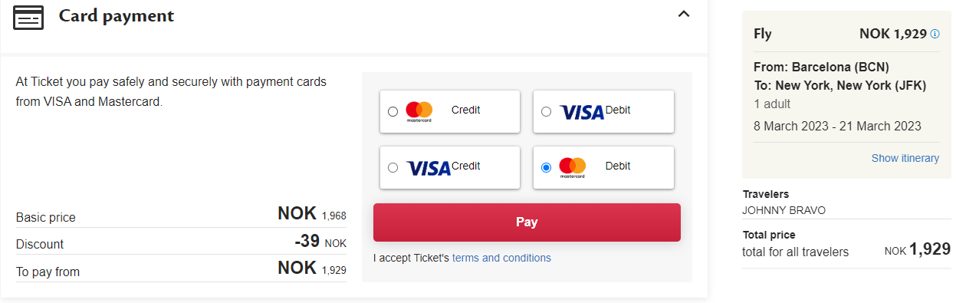The image size is (956, 303).
Task: Select the Mastercard Debit radio button
Action: [546, 167]
